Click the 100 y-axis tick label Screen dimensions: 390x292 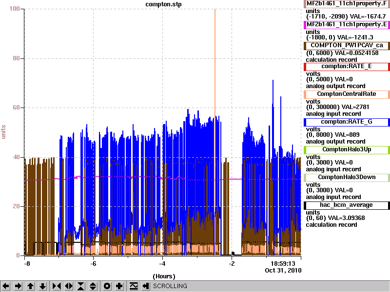click(x=15, y=9)
